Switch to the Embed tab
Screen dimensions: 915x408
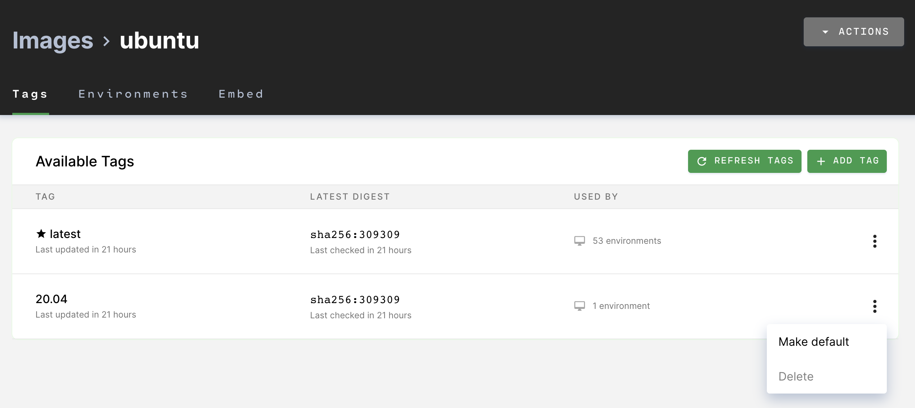click(241, 94)
